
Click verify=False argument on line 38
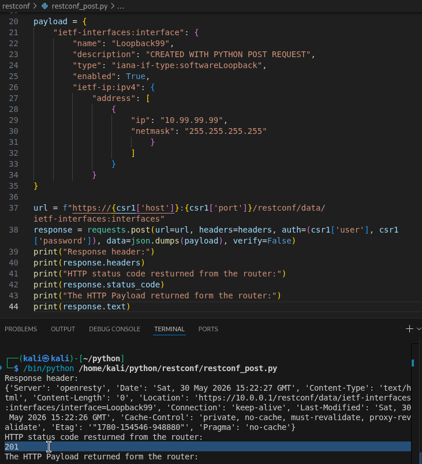262,241
